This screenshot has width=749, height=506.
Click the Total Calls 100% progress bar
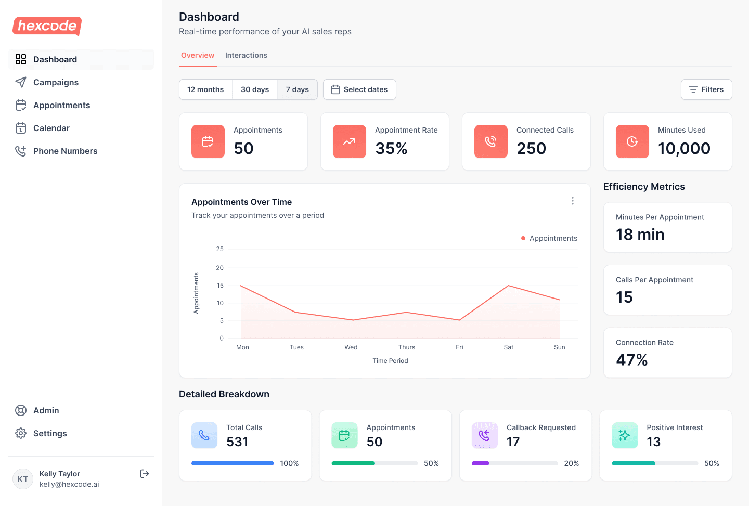point(233,463)
